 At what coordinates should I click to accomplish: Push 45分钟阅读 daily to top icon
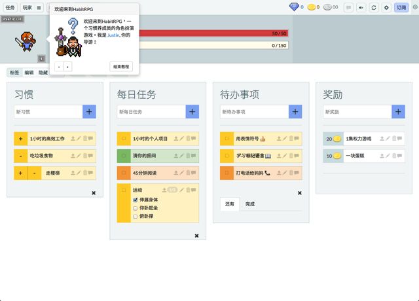[176, 173]
